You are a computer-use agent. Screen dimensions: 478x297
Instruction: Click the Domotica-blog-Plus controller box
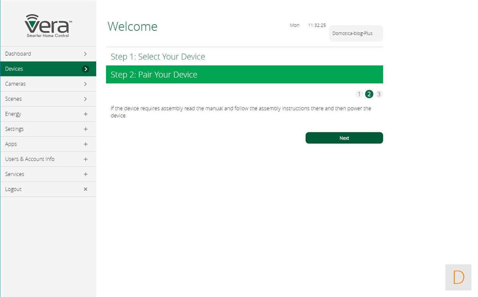click(x=356, y=33)
